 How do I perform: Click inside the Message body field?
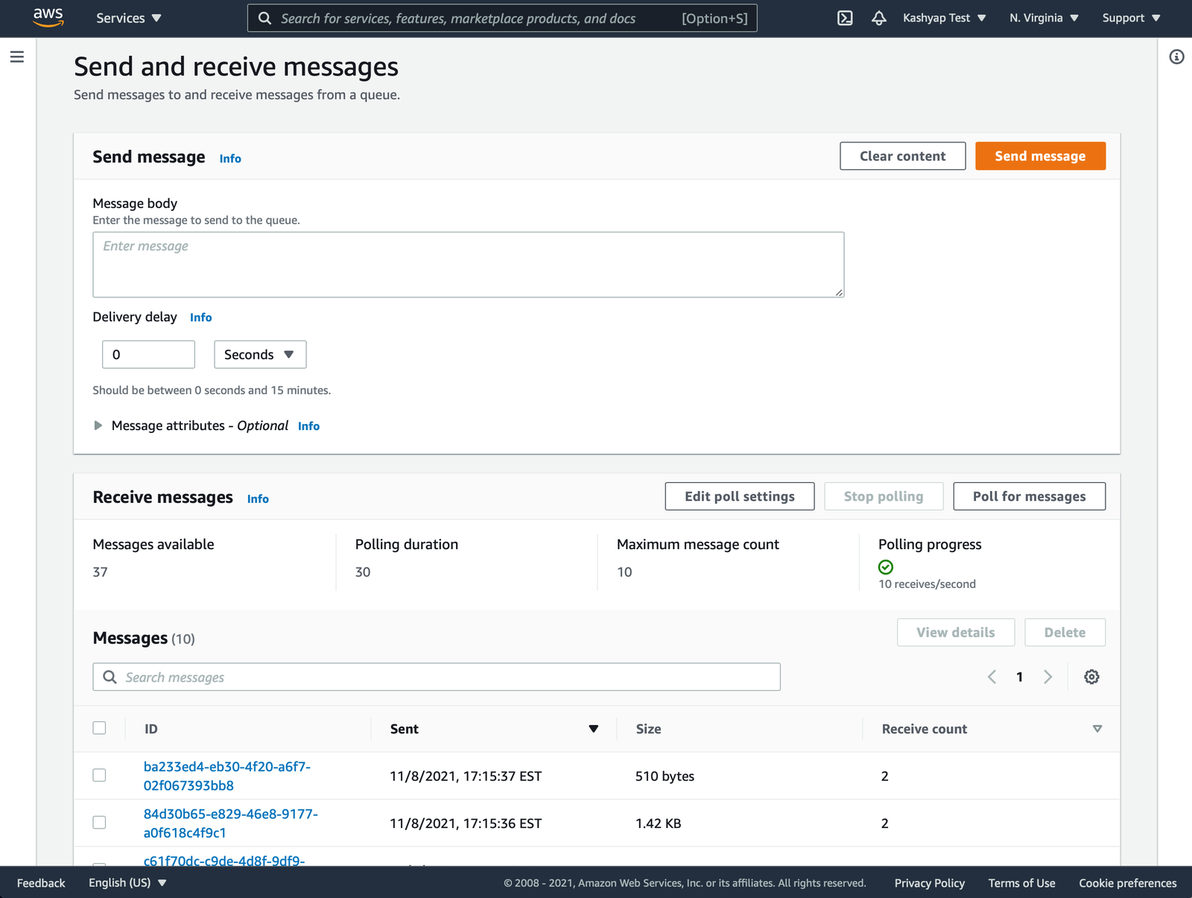click(468, 264)
